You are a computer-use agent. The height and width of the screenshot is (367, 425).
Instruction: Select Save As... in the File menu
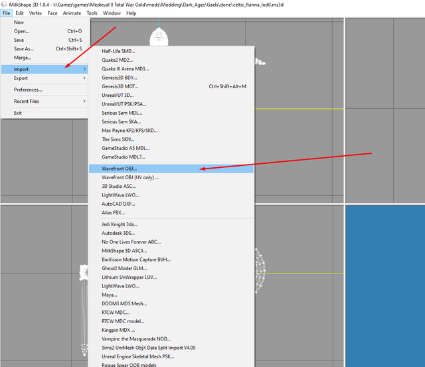pos(44,48)
